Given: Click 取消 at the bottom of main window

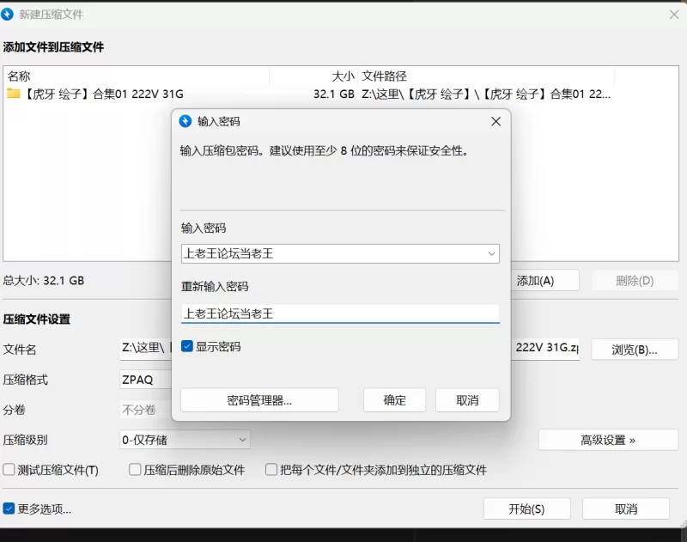Looking at the screenshot, I should click(626, 509).
